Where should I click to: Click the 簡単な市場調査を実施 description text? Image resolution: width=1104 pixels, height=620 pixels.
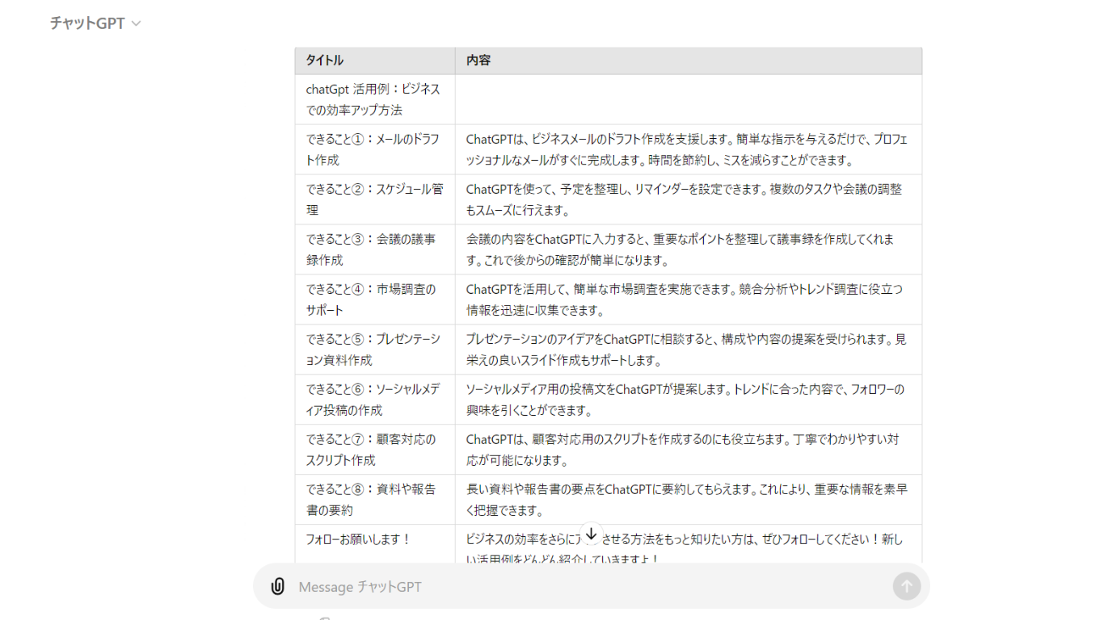685,300
